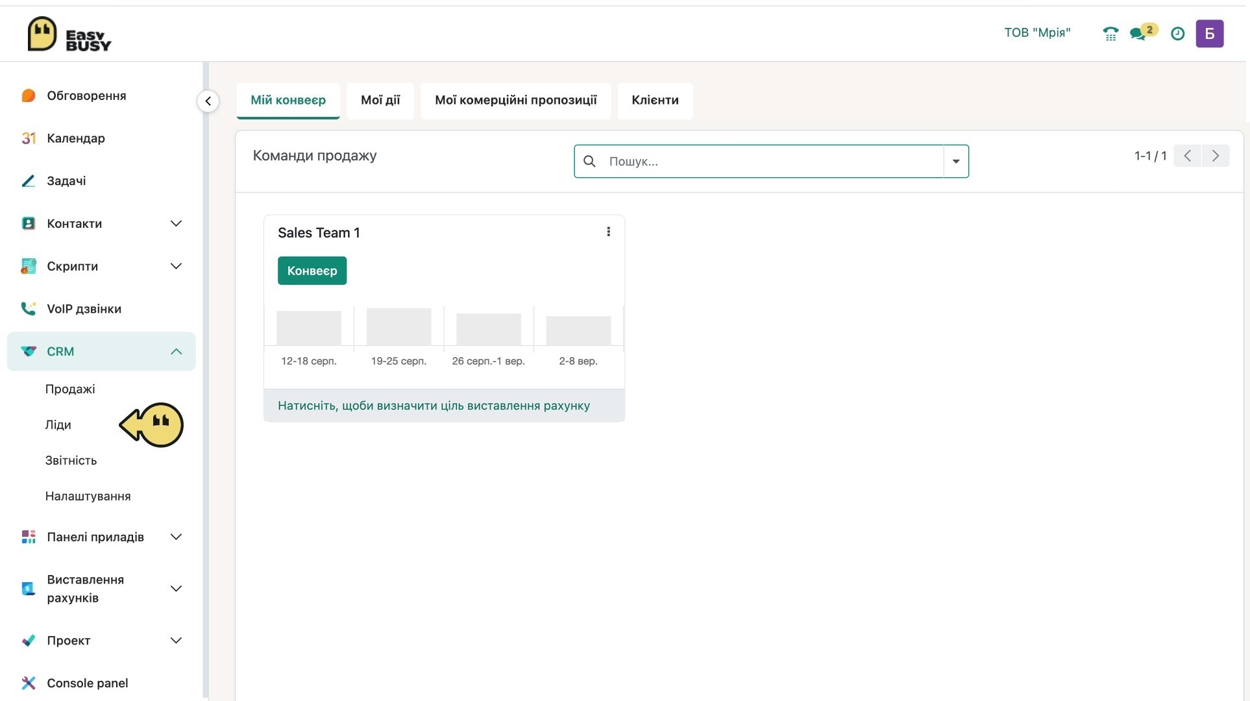1250x701 pixels.
Task: Open Звітність under CRM
Action: [71, 460]
